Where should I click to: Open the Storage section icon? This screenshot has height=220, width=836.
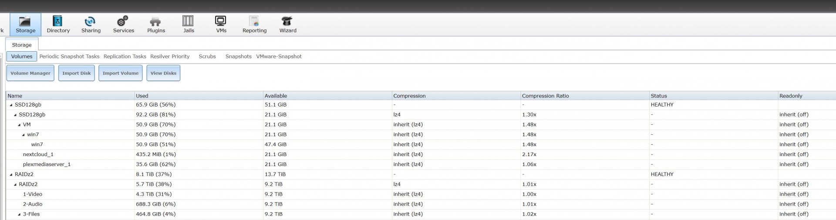25,24
